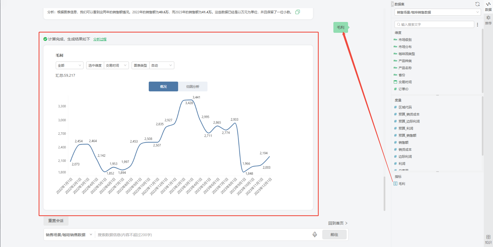Open the 数据 side panel icon
Viewport: 493px width, 247px height.
click(x=488, y=6)
